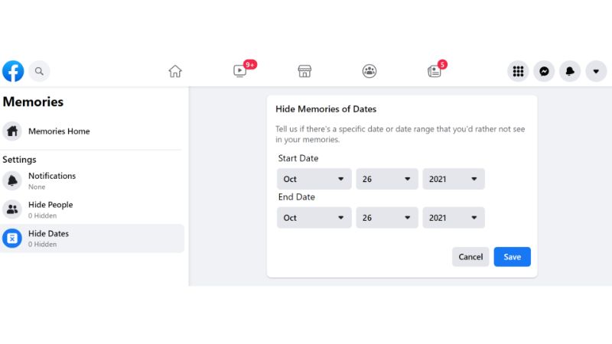This screenshot has width=612, height=344.
Task: Click the Facebook logo icon
Action: click(x=13, y=71)
